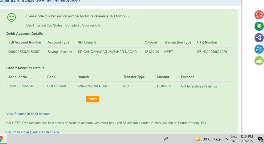Click the green thumbs-up feedback icon
The width and height of the screenshot is (264, 144).
coord(259,61)
